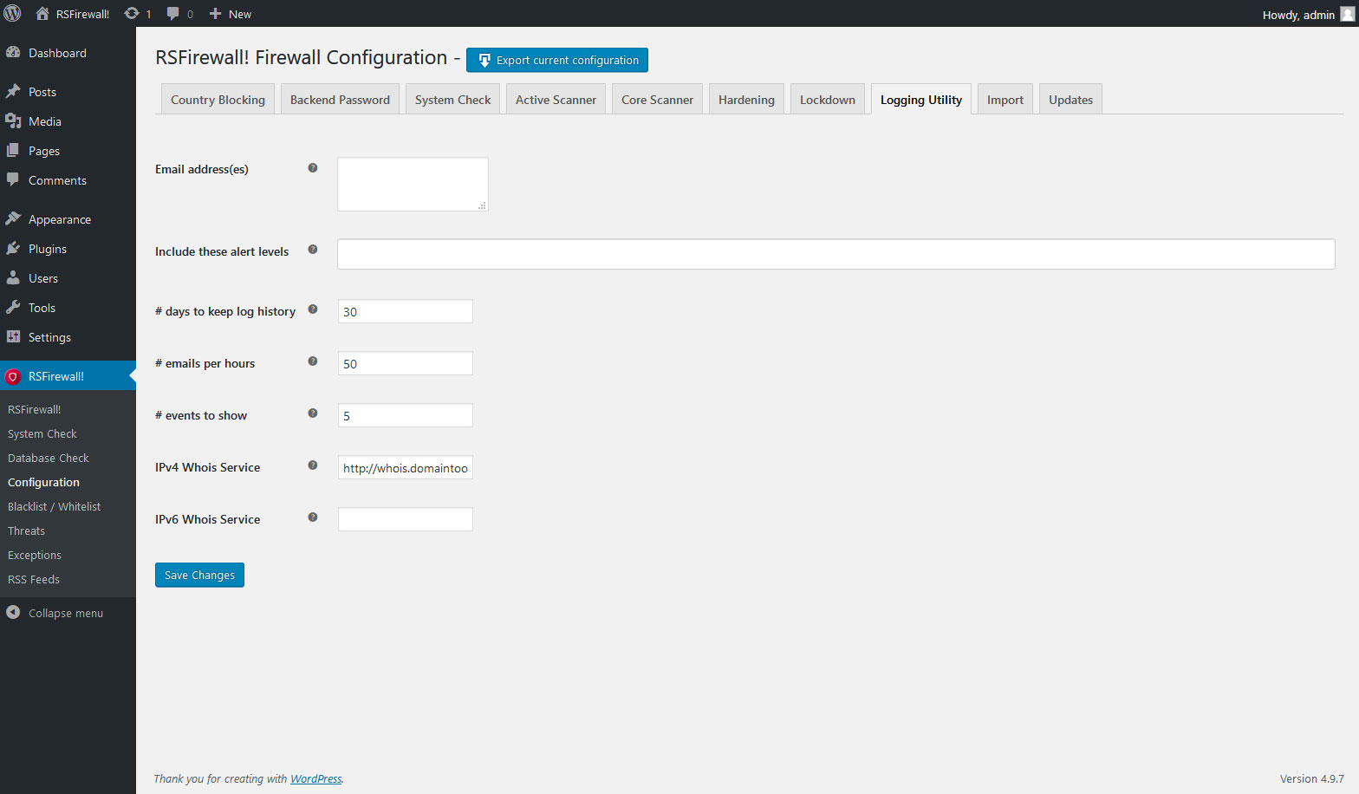Open RSFirewall! submenu overview item
The width and height of the screenshot is (1359, 794).
pyautogui.click(x=35, y=409)
